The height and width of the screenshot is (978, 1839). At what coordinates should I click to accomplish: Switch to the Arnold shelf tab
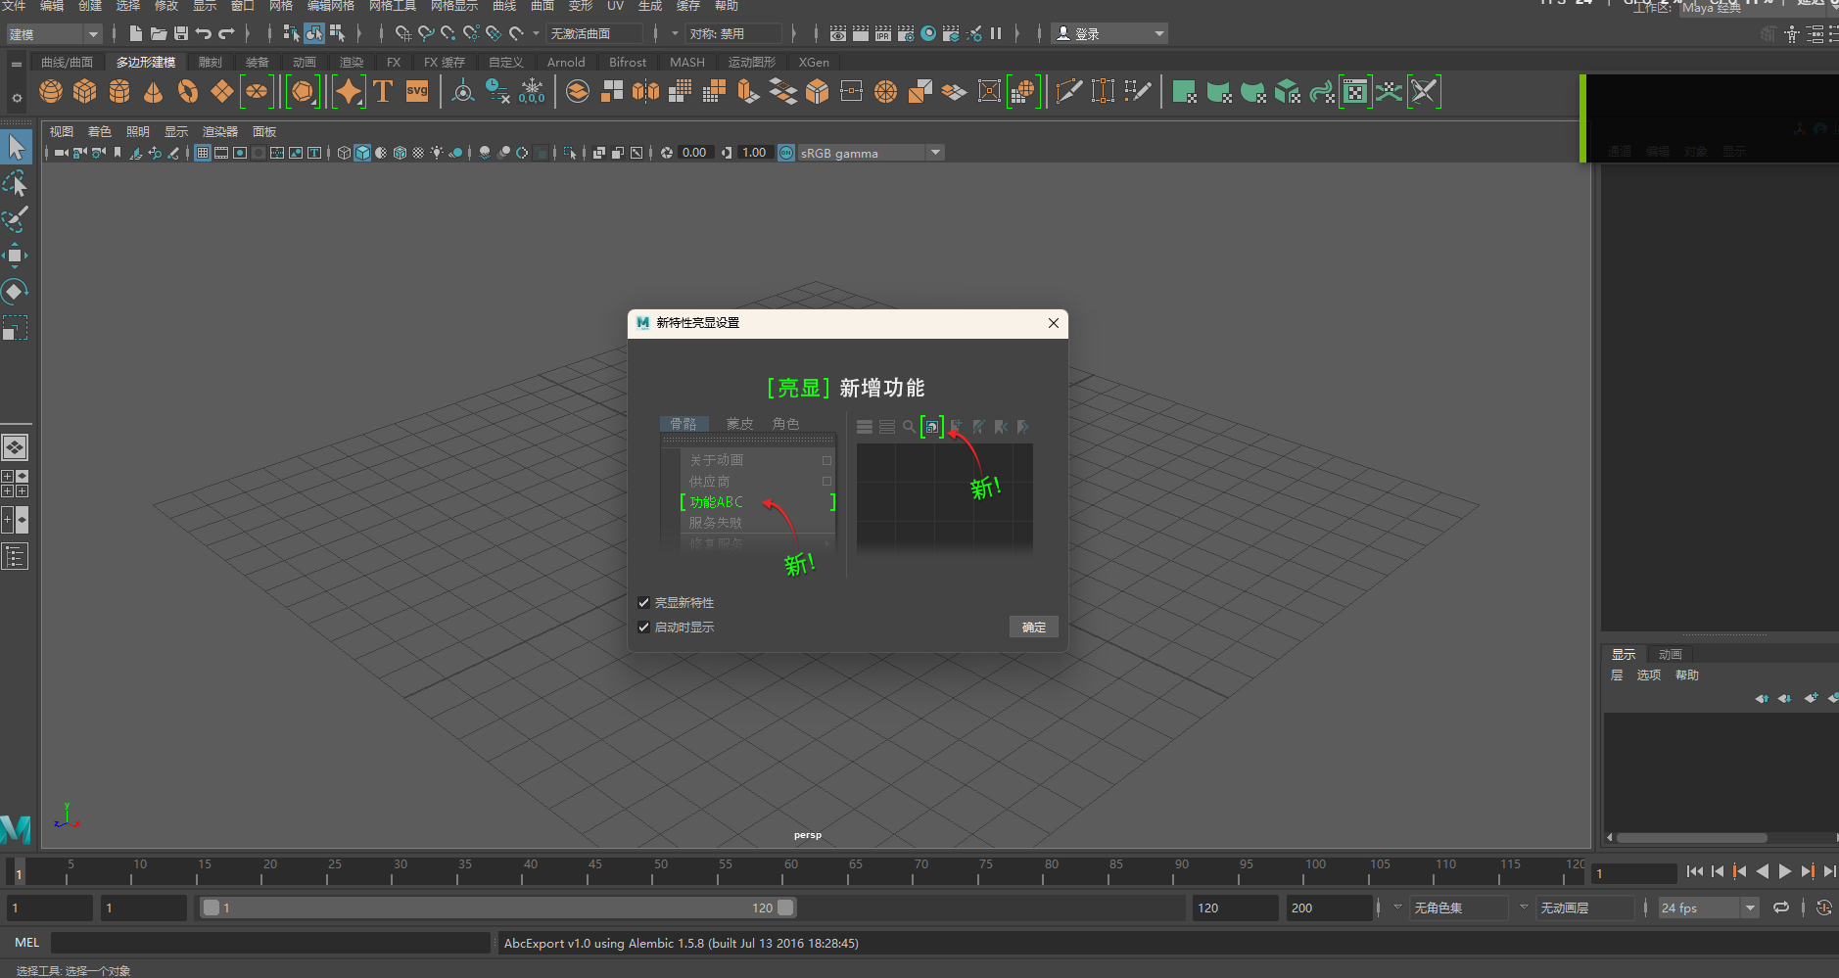pos(565,62)
